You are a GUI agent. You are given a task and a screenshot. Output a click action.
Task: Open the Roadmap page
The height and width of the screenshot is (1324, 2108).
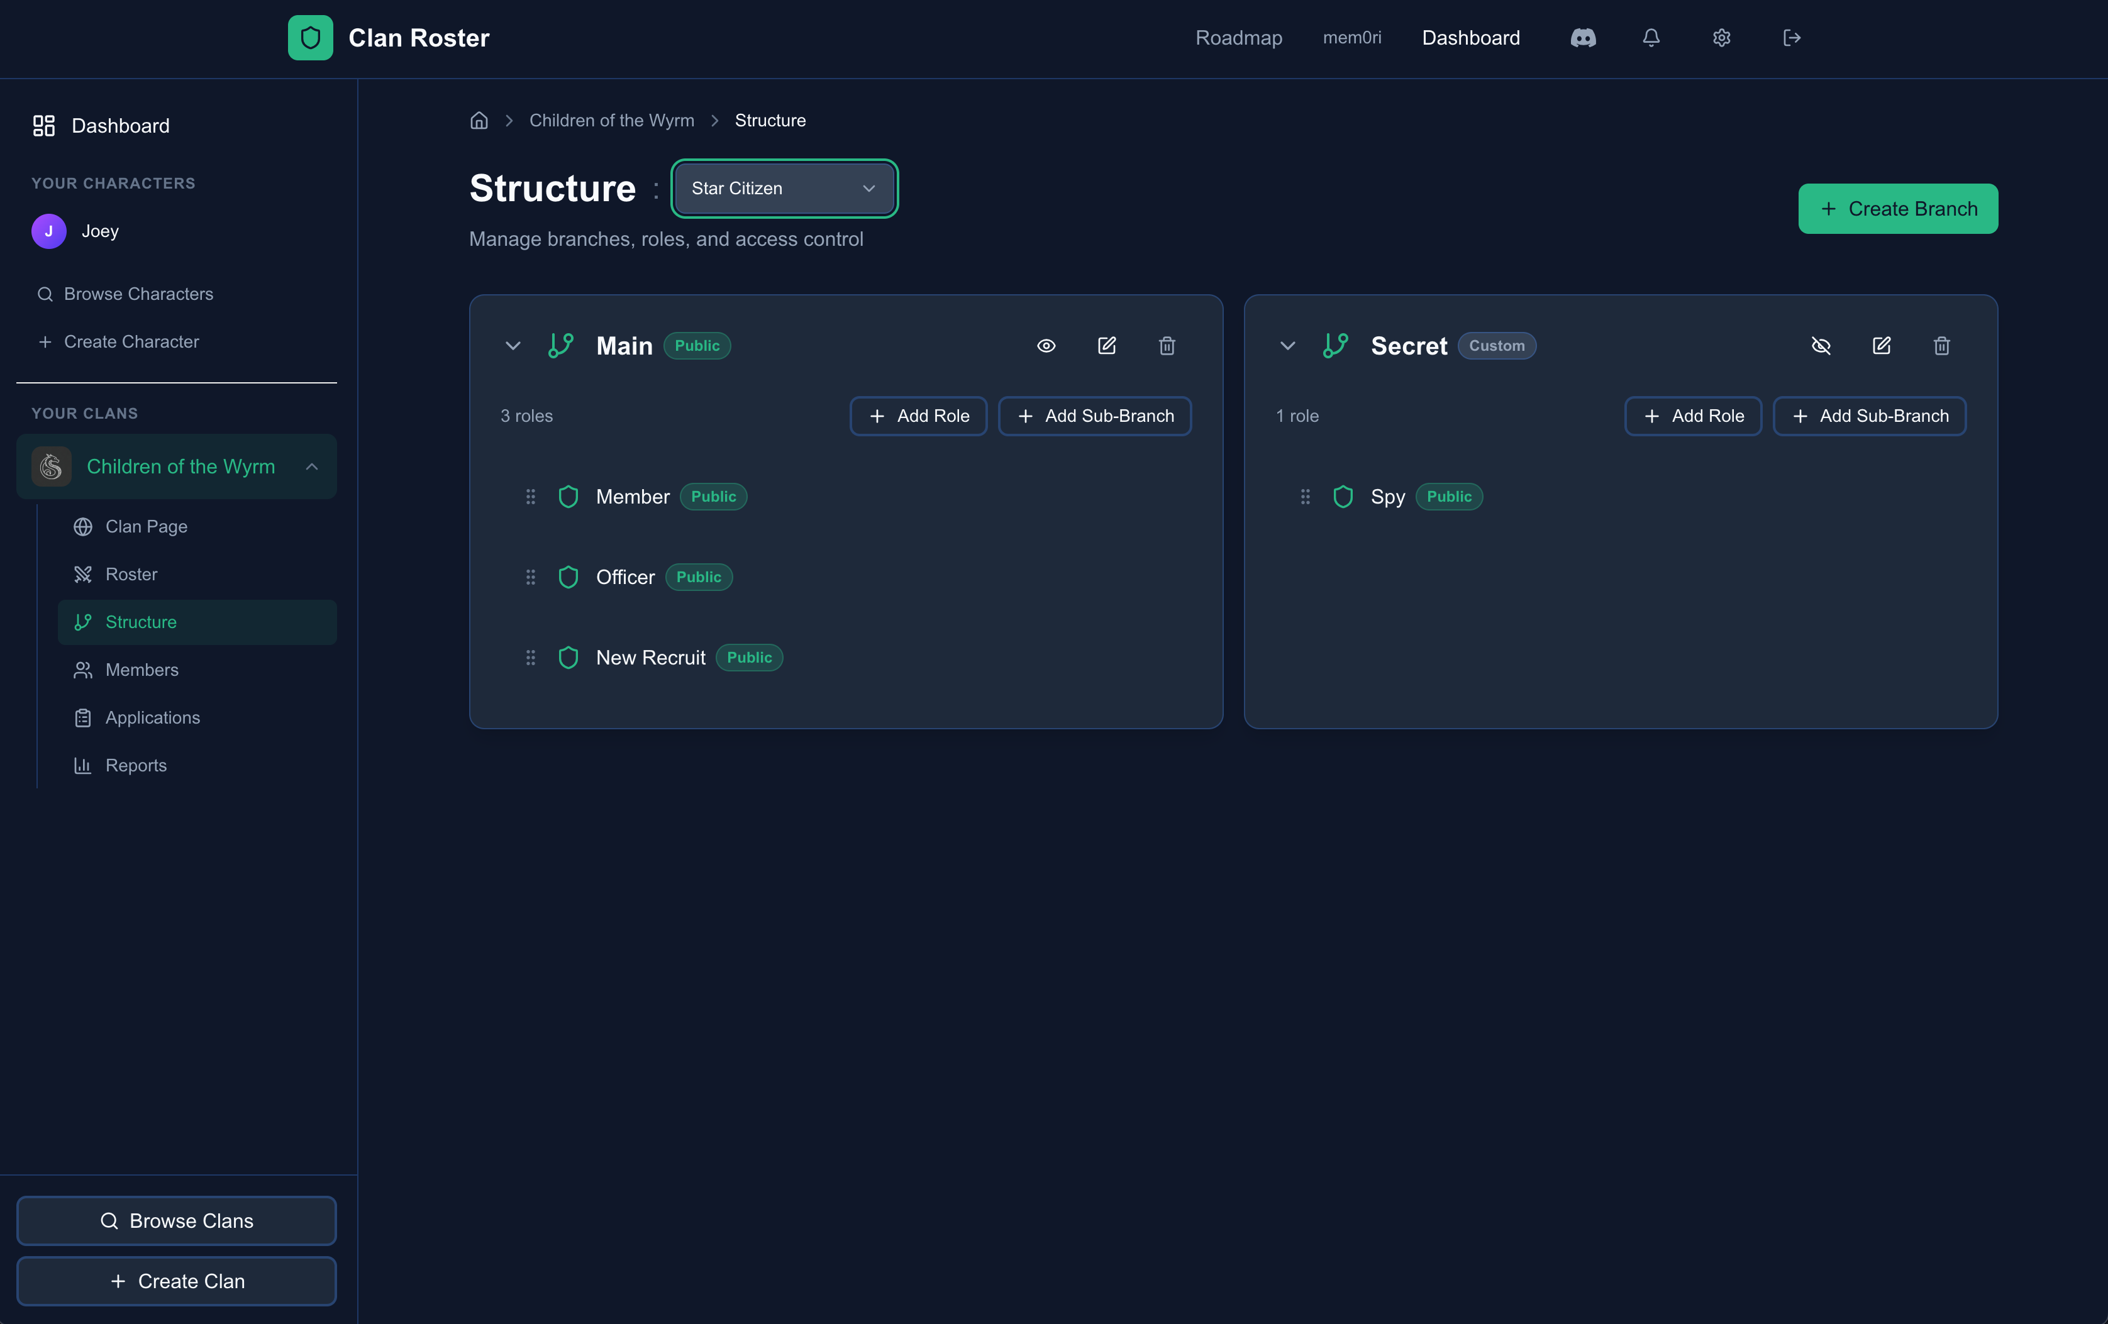click(1238, 38)
